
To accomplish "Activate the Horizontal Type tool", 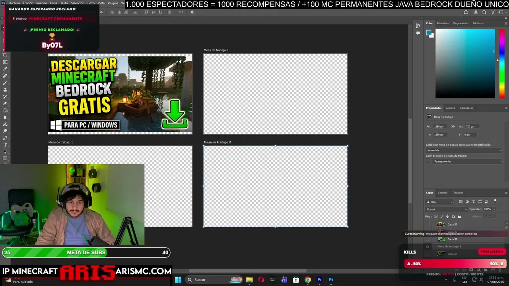I will (5, 145).
